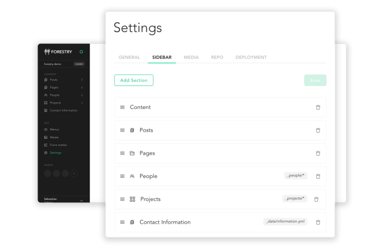Open Posts from the dark sidebar
The image size is (388, 249).
tap(53, 79)
